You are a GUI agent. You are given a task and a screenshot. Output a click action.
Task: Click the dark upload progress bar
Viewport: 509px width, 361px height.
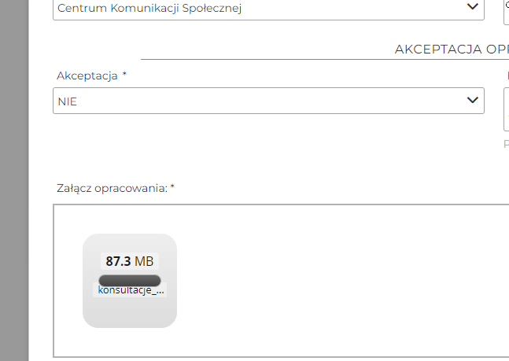point(130,280)
